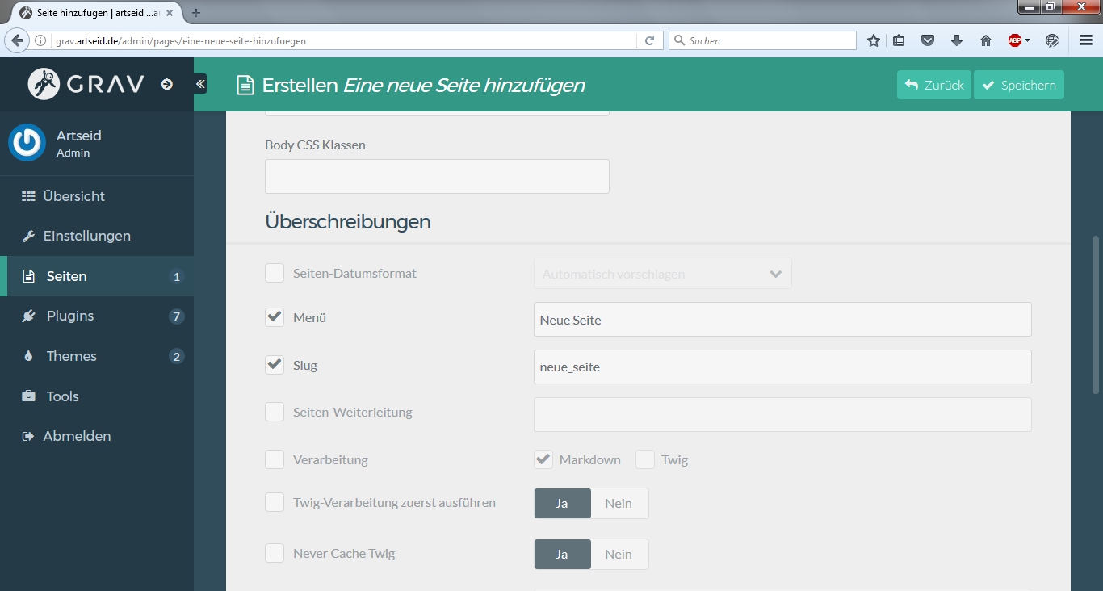The image size is (1103, 591).
Task: Open Einstellungen in the sidebar
Action: pyautogui.click(x=86, y=236)
